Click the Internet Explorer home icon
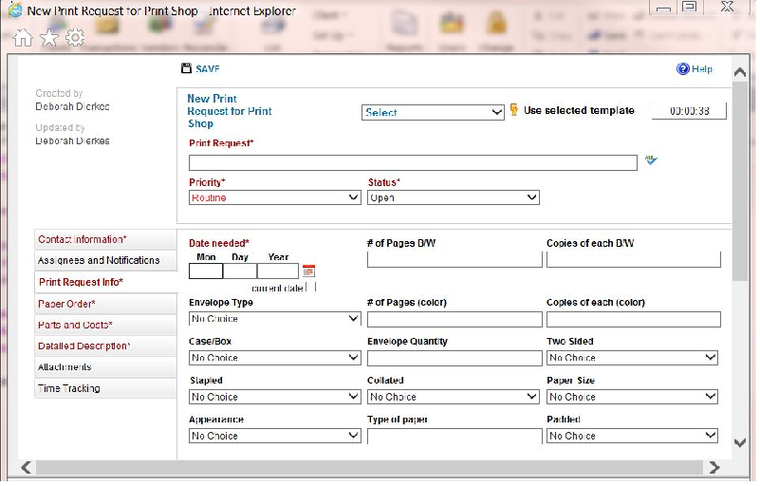Viewport: 760px width, 486px height. (x=24, y=37)
